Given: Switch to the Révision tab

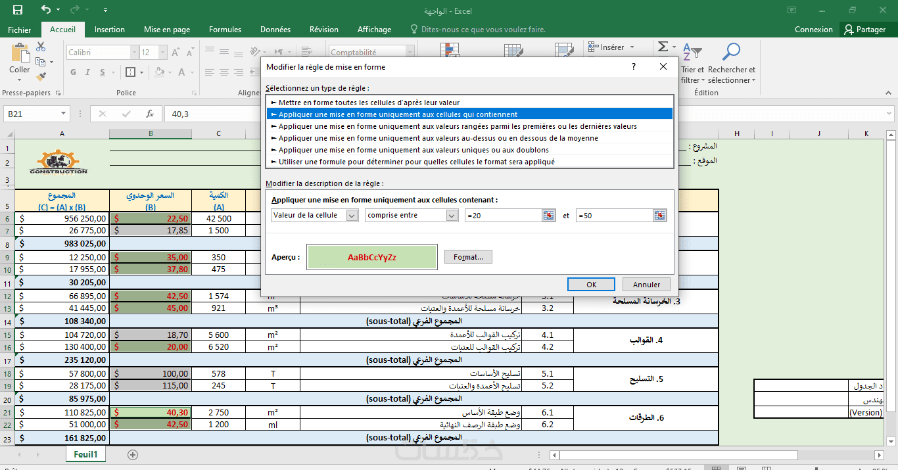Looking at the screenshot, I should click(x=324, y=30).
